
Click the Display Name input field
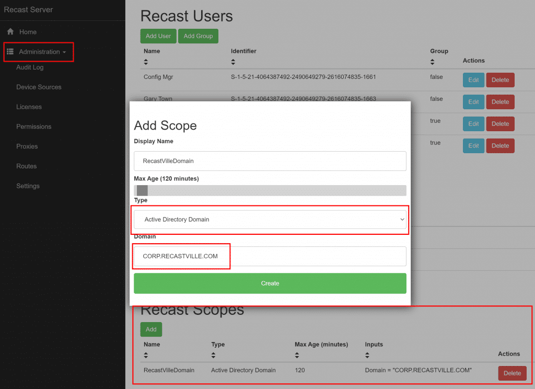point(270,161)
